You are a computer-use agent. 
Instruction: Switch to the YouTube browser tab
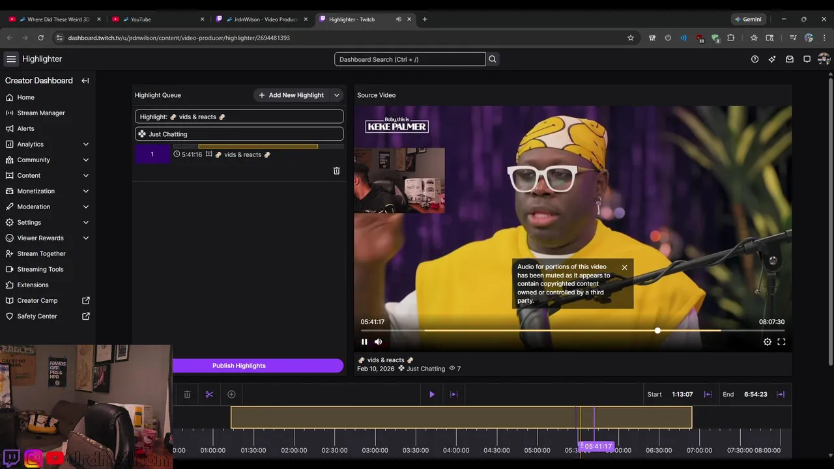(156, 19)
